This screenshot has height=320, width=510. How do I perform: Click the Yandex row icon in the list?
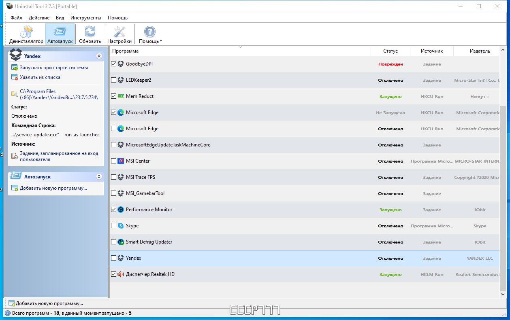(121, 258)
